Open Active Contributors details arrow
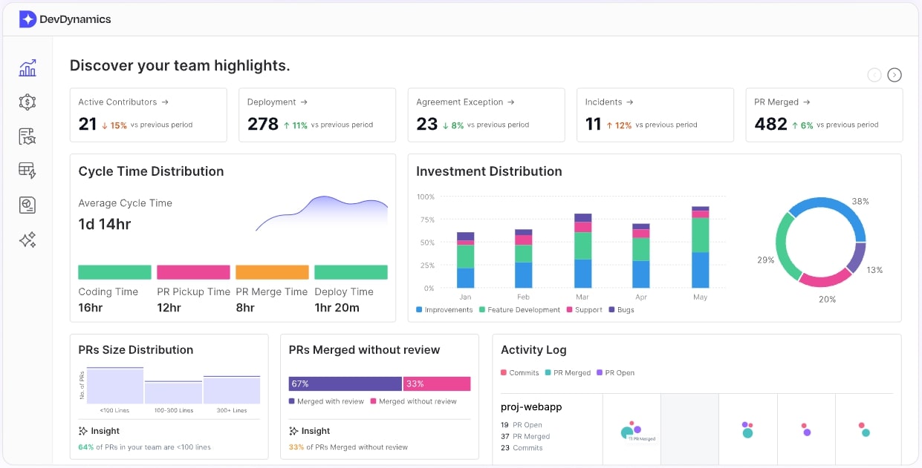Image resolution: width=922 pixels, height=468 pixels. point(165,102)
